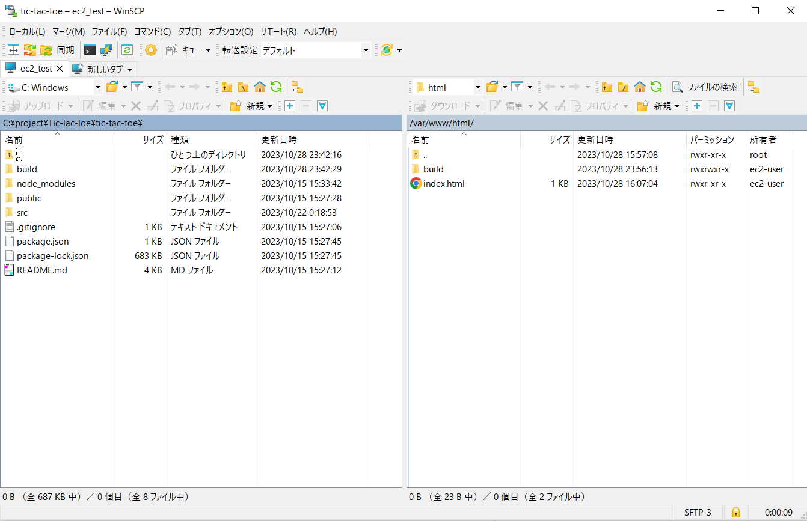Expand remote 新規 dropdown
The image size is (807, 521).
[677, 106]
